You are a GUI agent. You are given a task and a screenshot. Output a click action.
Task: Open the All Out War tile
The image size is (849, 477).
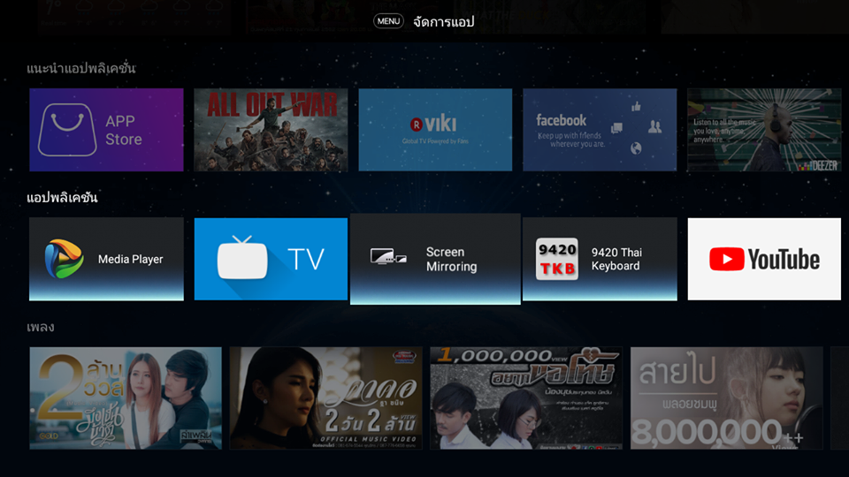coord(271,130)
